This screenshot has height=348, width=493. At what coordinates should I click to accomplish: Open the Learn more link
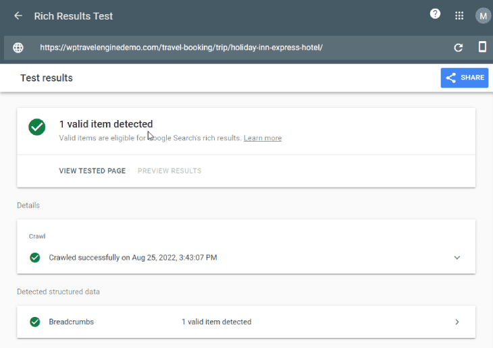[263, 138]
